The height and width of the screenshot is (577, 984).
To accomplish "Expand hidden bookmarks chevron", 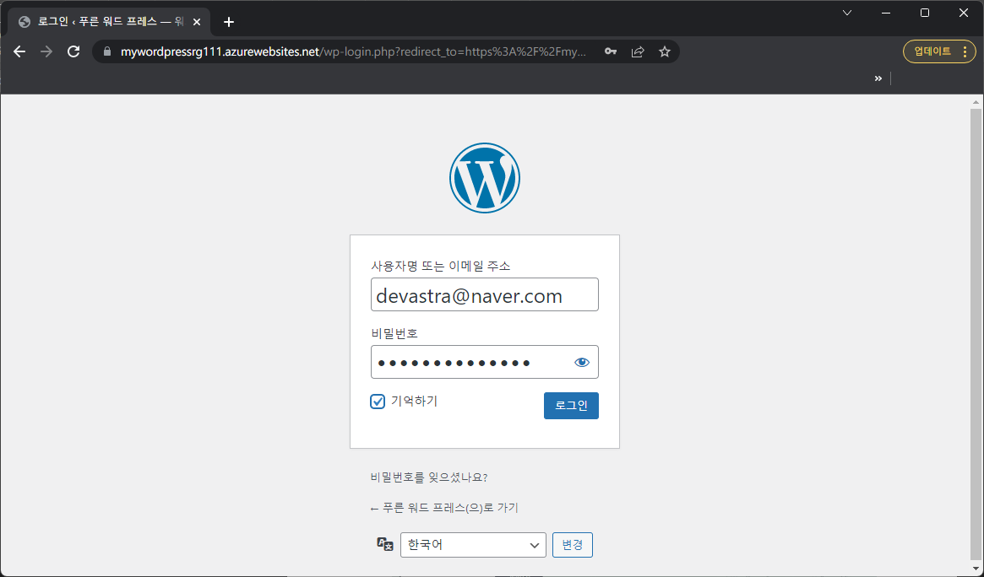I will pyautogui.click(x=878, y=78).
